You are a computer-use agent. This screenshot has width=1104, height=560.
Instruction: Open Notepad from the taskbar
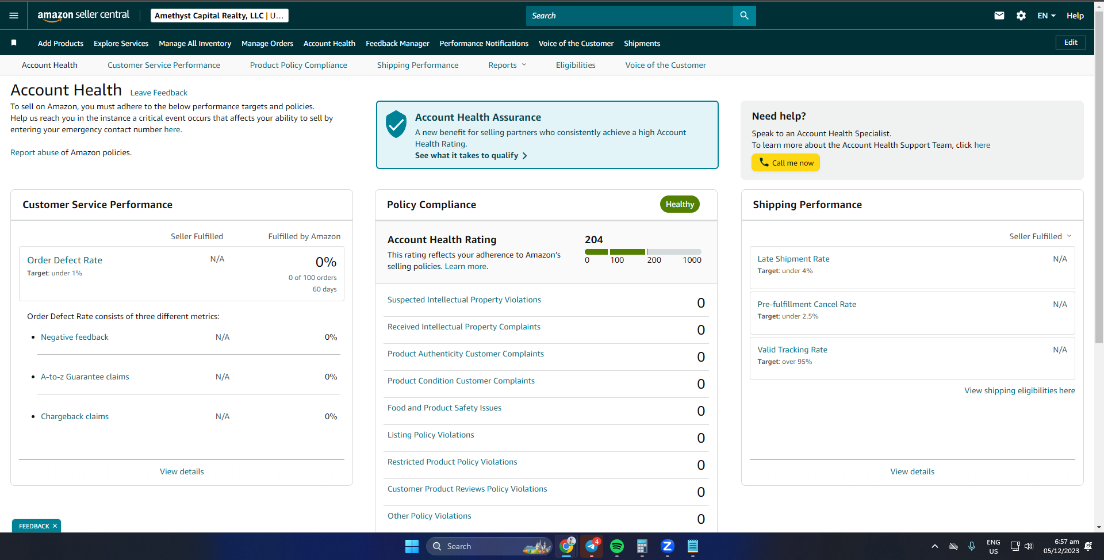(693, 546)
